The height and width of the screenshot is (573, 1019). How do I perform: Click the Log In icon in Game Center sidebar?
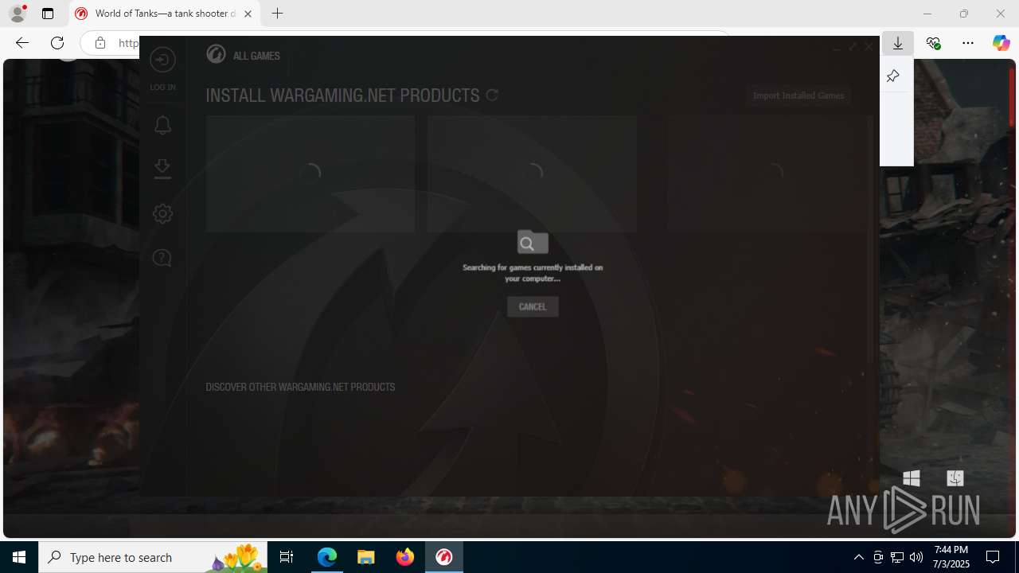[x=162, y=60]
